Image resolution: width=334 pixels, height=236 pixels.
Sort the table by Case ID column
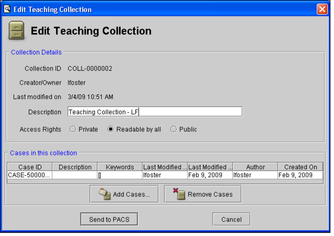(x=30, y=167)
